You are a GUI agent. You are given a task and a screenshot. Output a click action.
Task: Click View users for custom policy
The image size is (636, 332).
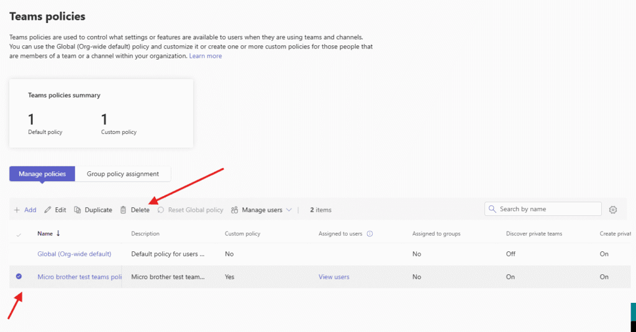click(x=334, y=277)
